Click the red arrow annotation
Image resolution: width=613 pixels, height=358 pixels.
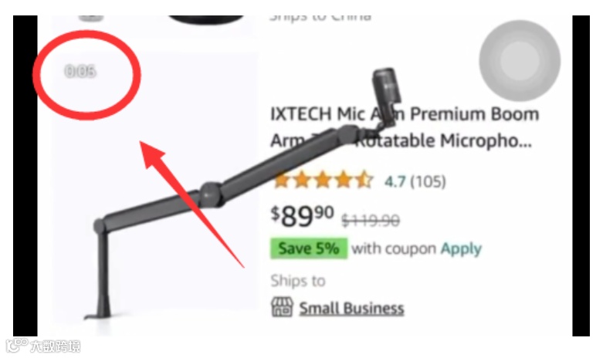191,204
